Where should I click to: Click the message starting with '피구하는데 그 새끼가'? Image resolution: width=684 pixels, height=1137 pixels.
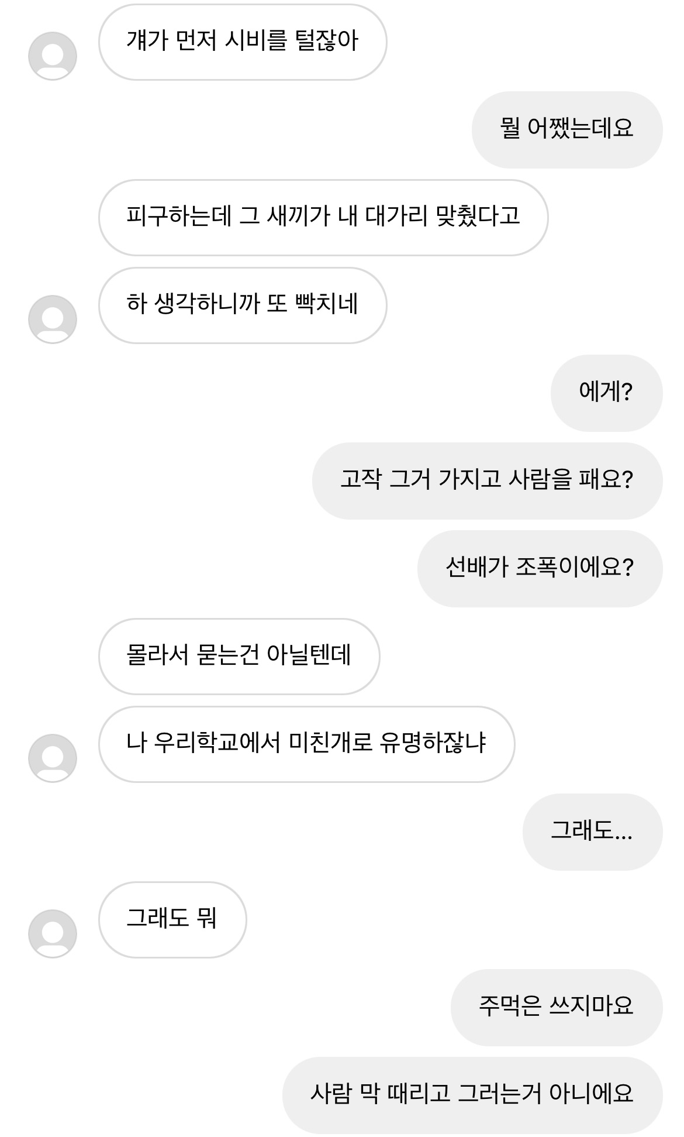point(323,218)
